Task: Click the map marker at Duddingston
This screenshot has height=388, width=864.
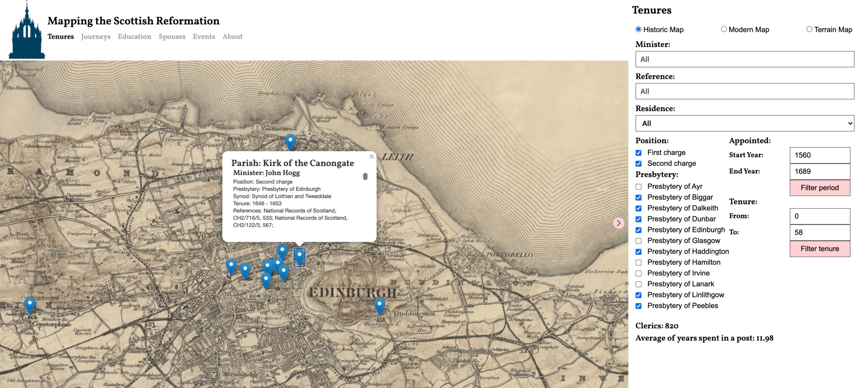Action: (x=379, y=306)
